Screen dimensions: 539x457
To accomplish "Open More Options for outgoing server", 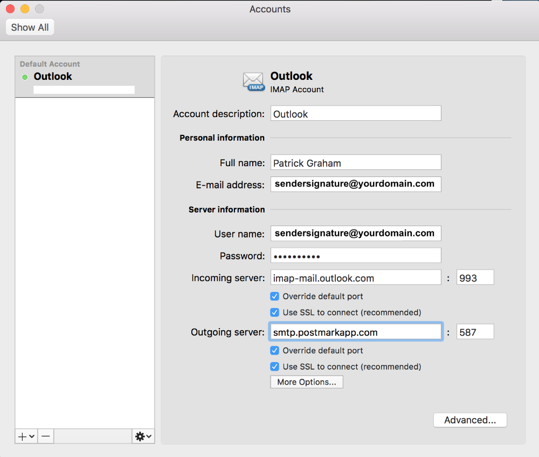I will [x=306, y=382].
